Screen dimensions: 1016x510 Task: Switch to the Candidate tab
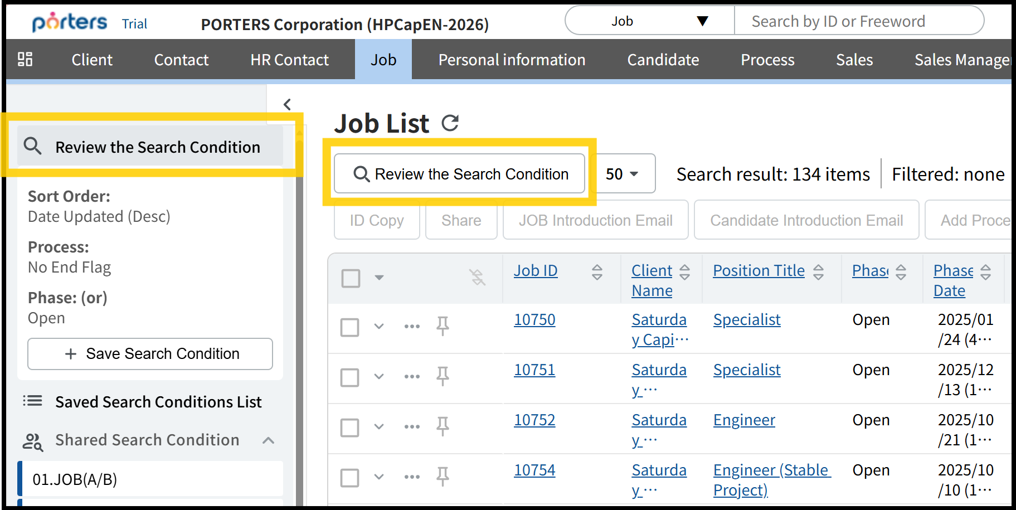tap(663, 60)
